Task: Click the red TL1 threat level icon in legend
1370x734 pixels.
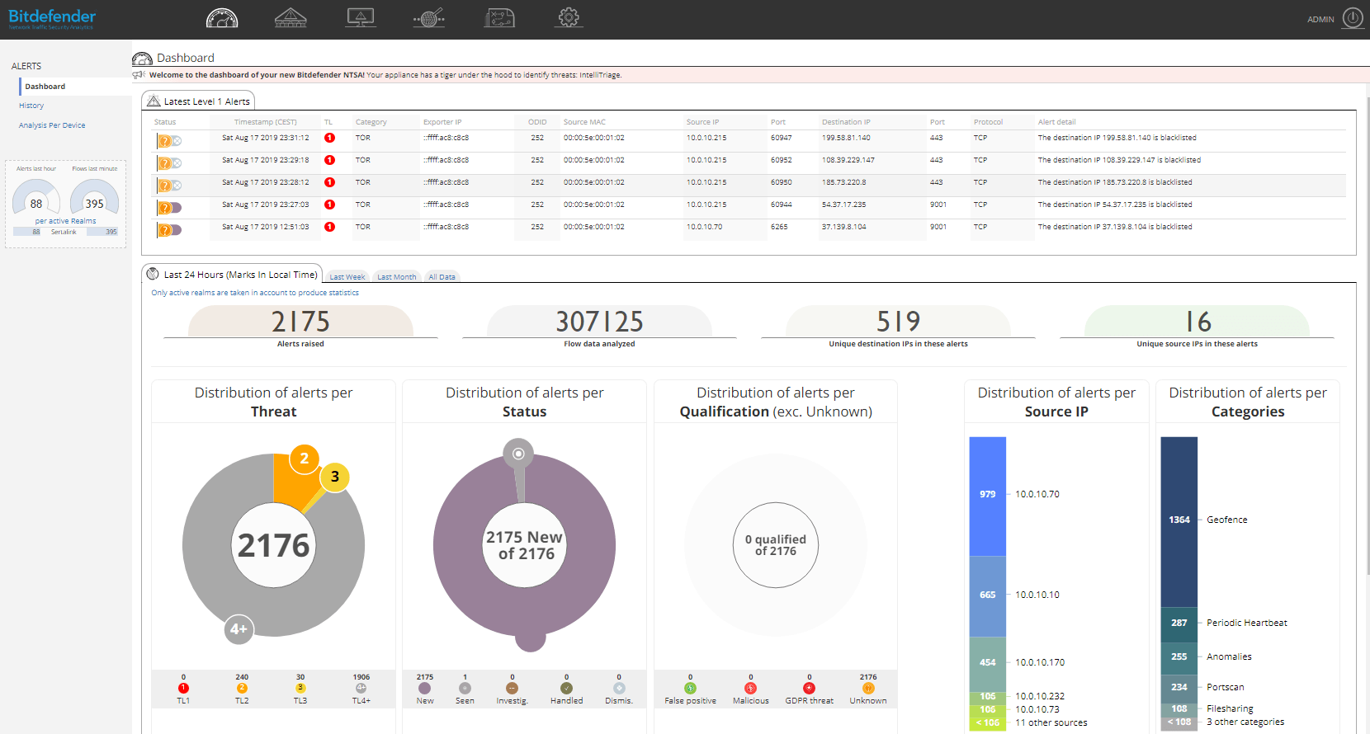Action: (x=183, y=688)
